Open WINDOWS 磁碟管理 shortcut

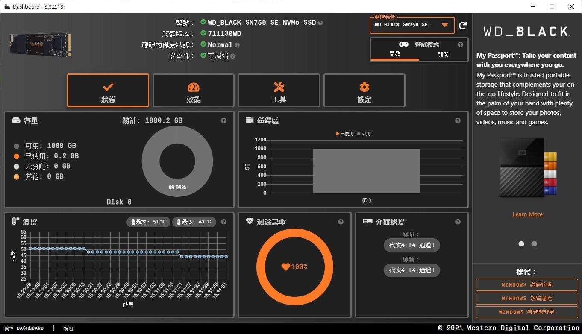click(526, 285)
